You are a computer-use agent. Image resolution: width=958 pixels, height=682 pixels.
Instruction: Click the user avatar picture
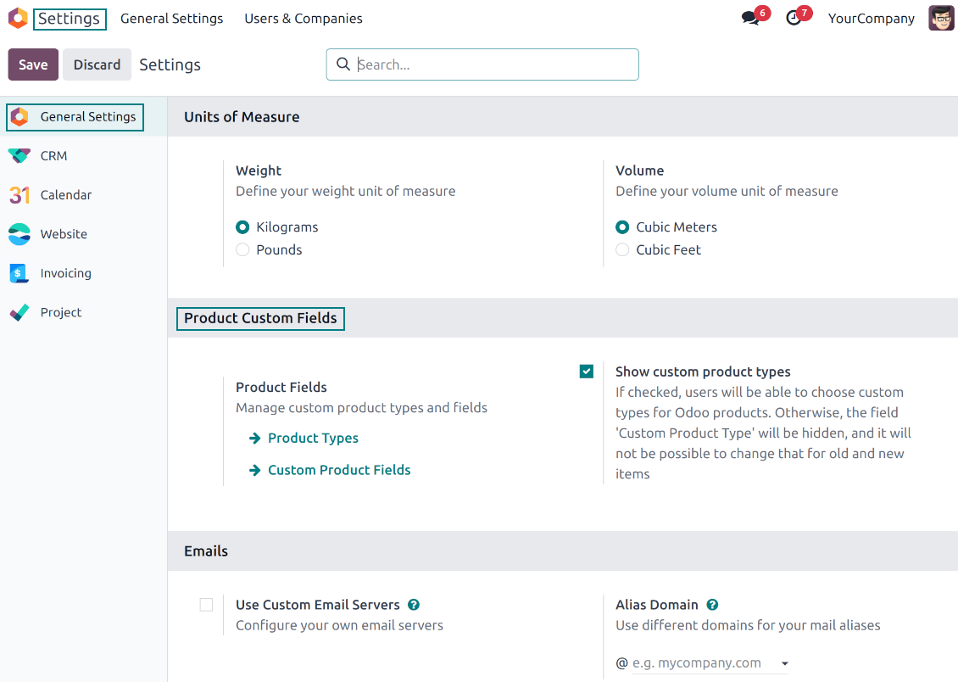(x=941, y=19)
